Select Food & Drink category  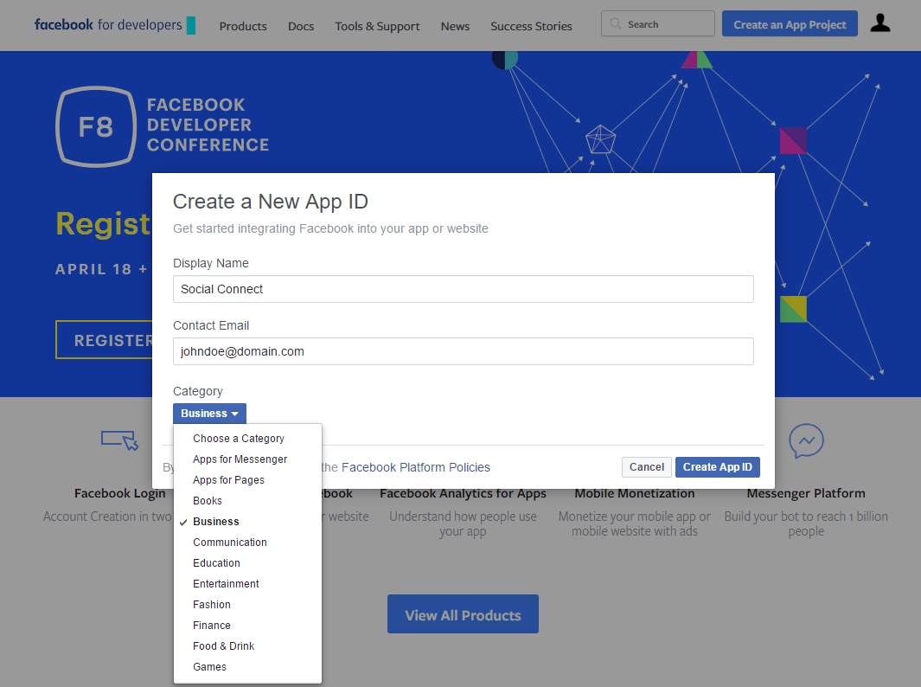(247, 645)
